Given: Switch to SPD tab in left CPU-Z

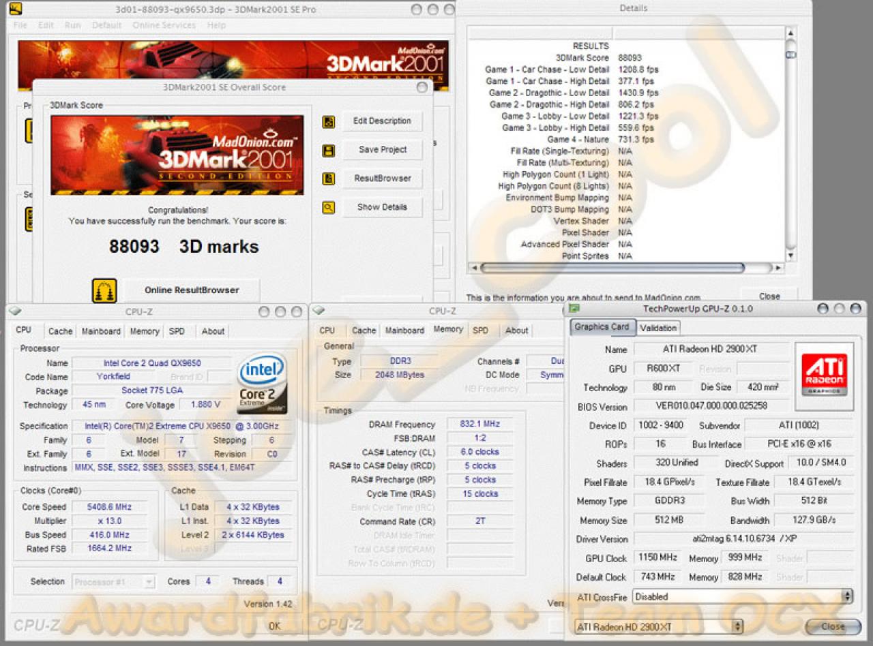Looking at the screenshot, I should coord(177,331).
